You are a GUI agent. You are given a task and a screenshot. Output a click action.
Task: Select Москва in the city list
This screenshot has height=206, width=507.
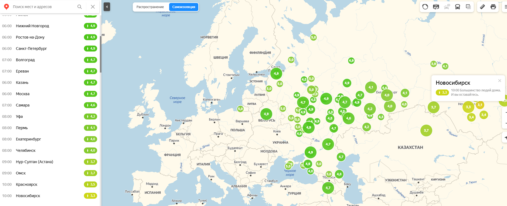(23, 94)
